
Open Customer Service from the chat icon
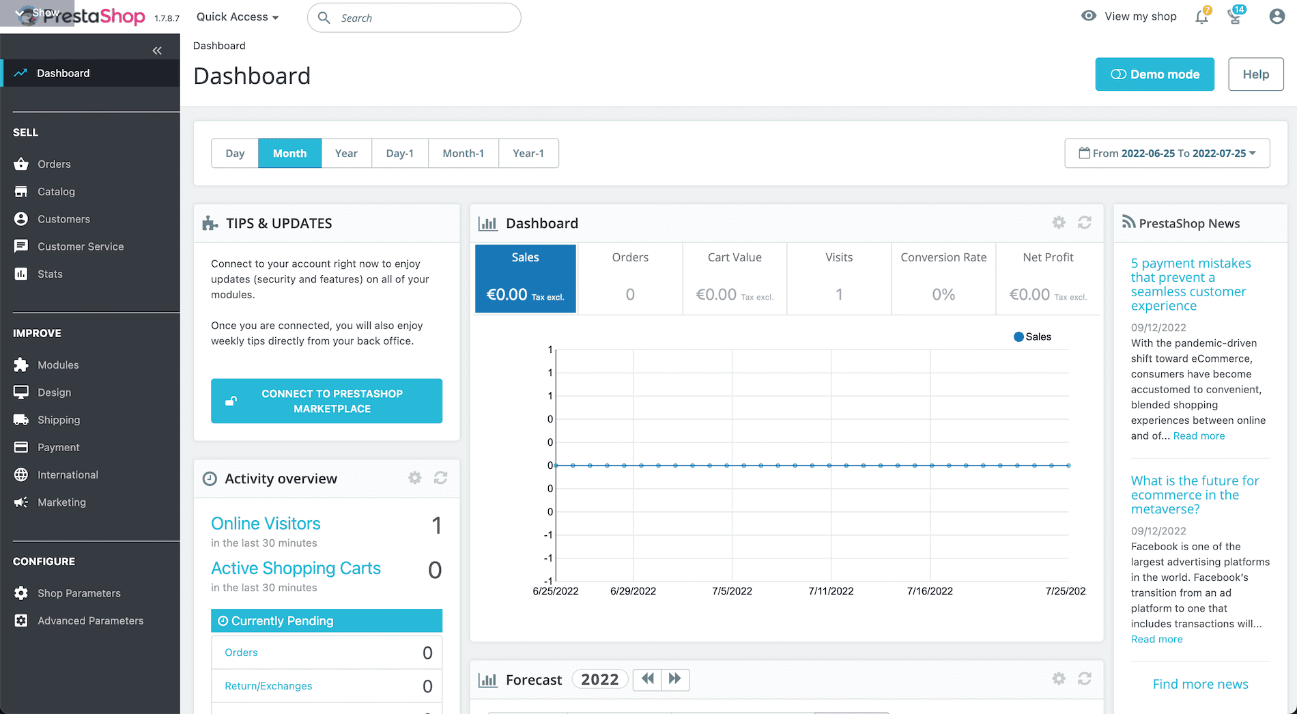pyautogui.click(x=21, y=246)
